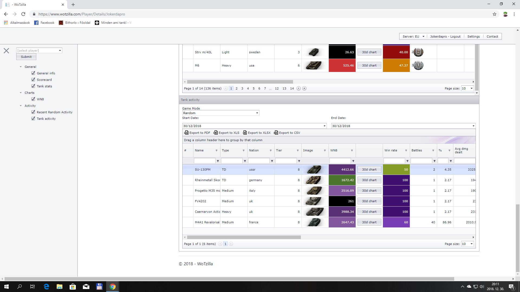Click Name column filter input field
520x292 pixels.
[205, 161]
